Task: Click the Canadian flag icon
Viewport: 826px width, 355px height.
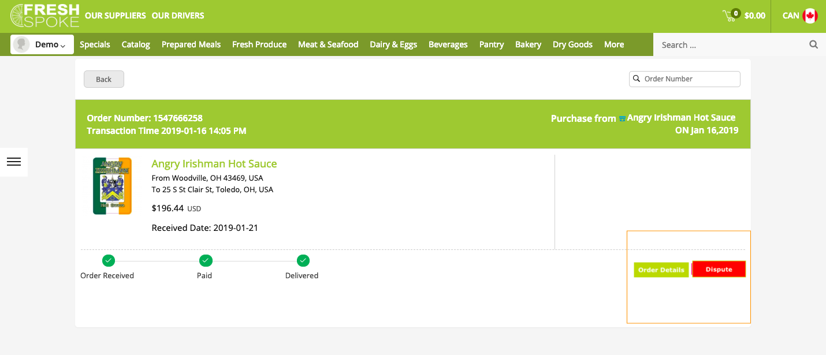Action: pos(810,16)
